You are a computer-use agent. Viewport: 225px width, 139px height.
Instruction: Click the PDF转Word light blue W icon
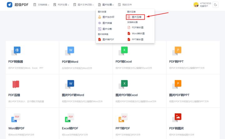(x=70, y=51)
